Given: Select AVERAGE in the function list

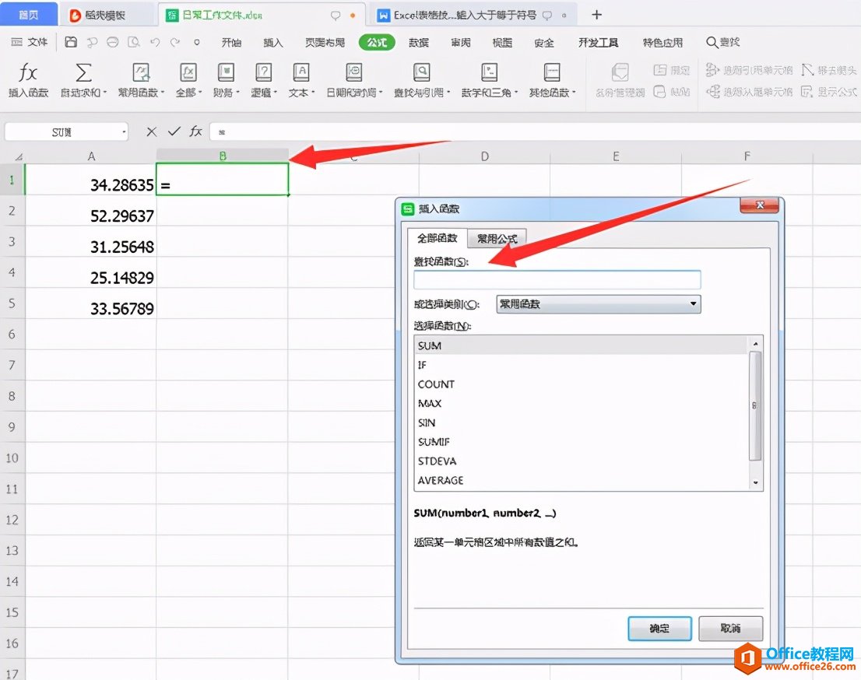Looking at the screenshot, I should [582, 480].
